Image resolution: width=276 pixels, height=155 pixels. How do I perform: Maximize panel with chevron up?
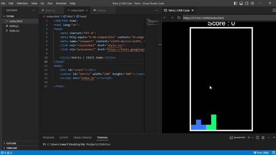tap(274, 137)
